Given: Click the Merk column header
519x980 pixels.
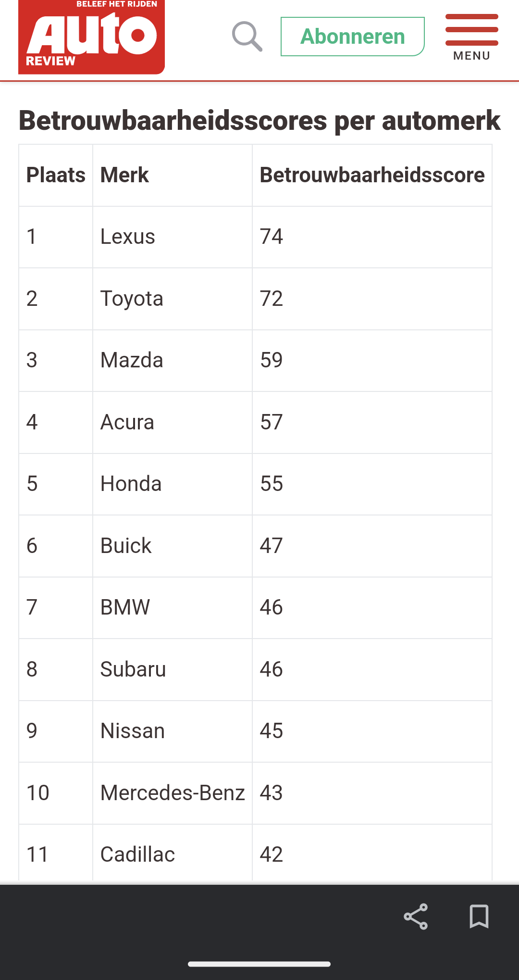Looking at the screenshot, I should coord(124,175).
